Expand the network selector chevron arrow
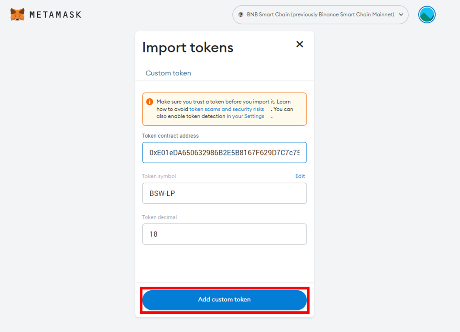Image resolution: width=460 pixels, height=332 pixels. click(401, 14)
